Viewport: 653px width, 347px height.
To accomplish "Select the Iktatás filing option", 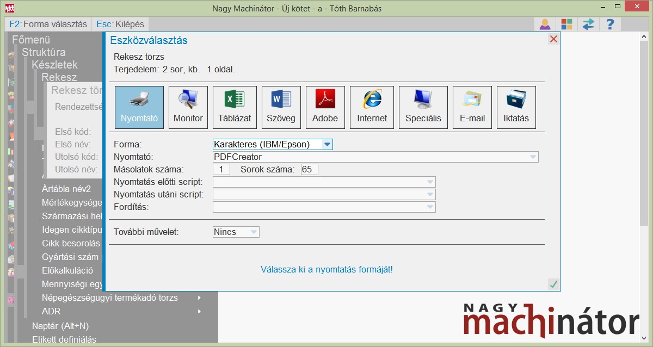I will click(516, 107).
